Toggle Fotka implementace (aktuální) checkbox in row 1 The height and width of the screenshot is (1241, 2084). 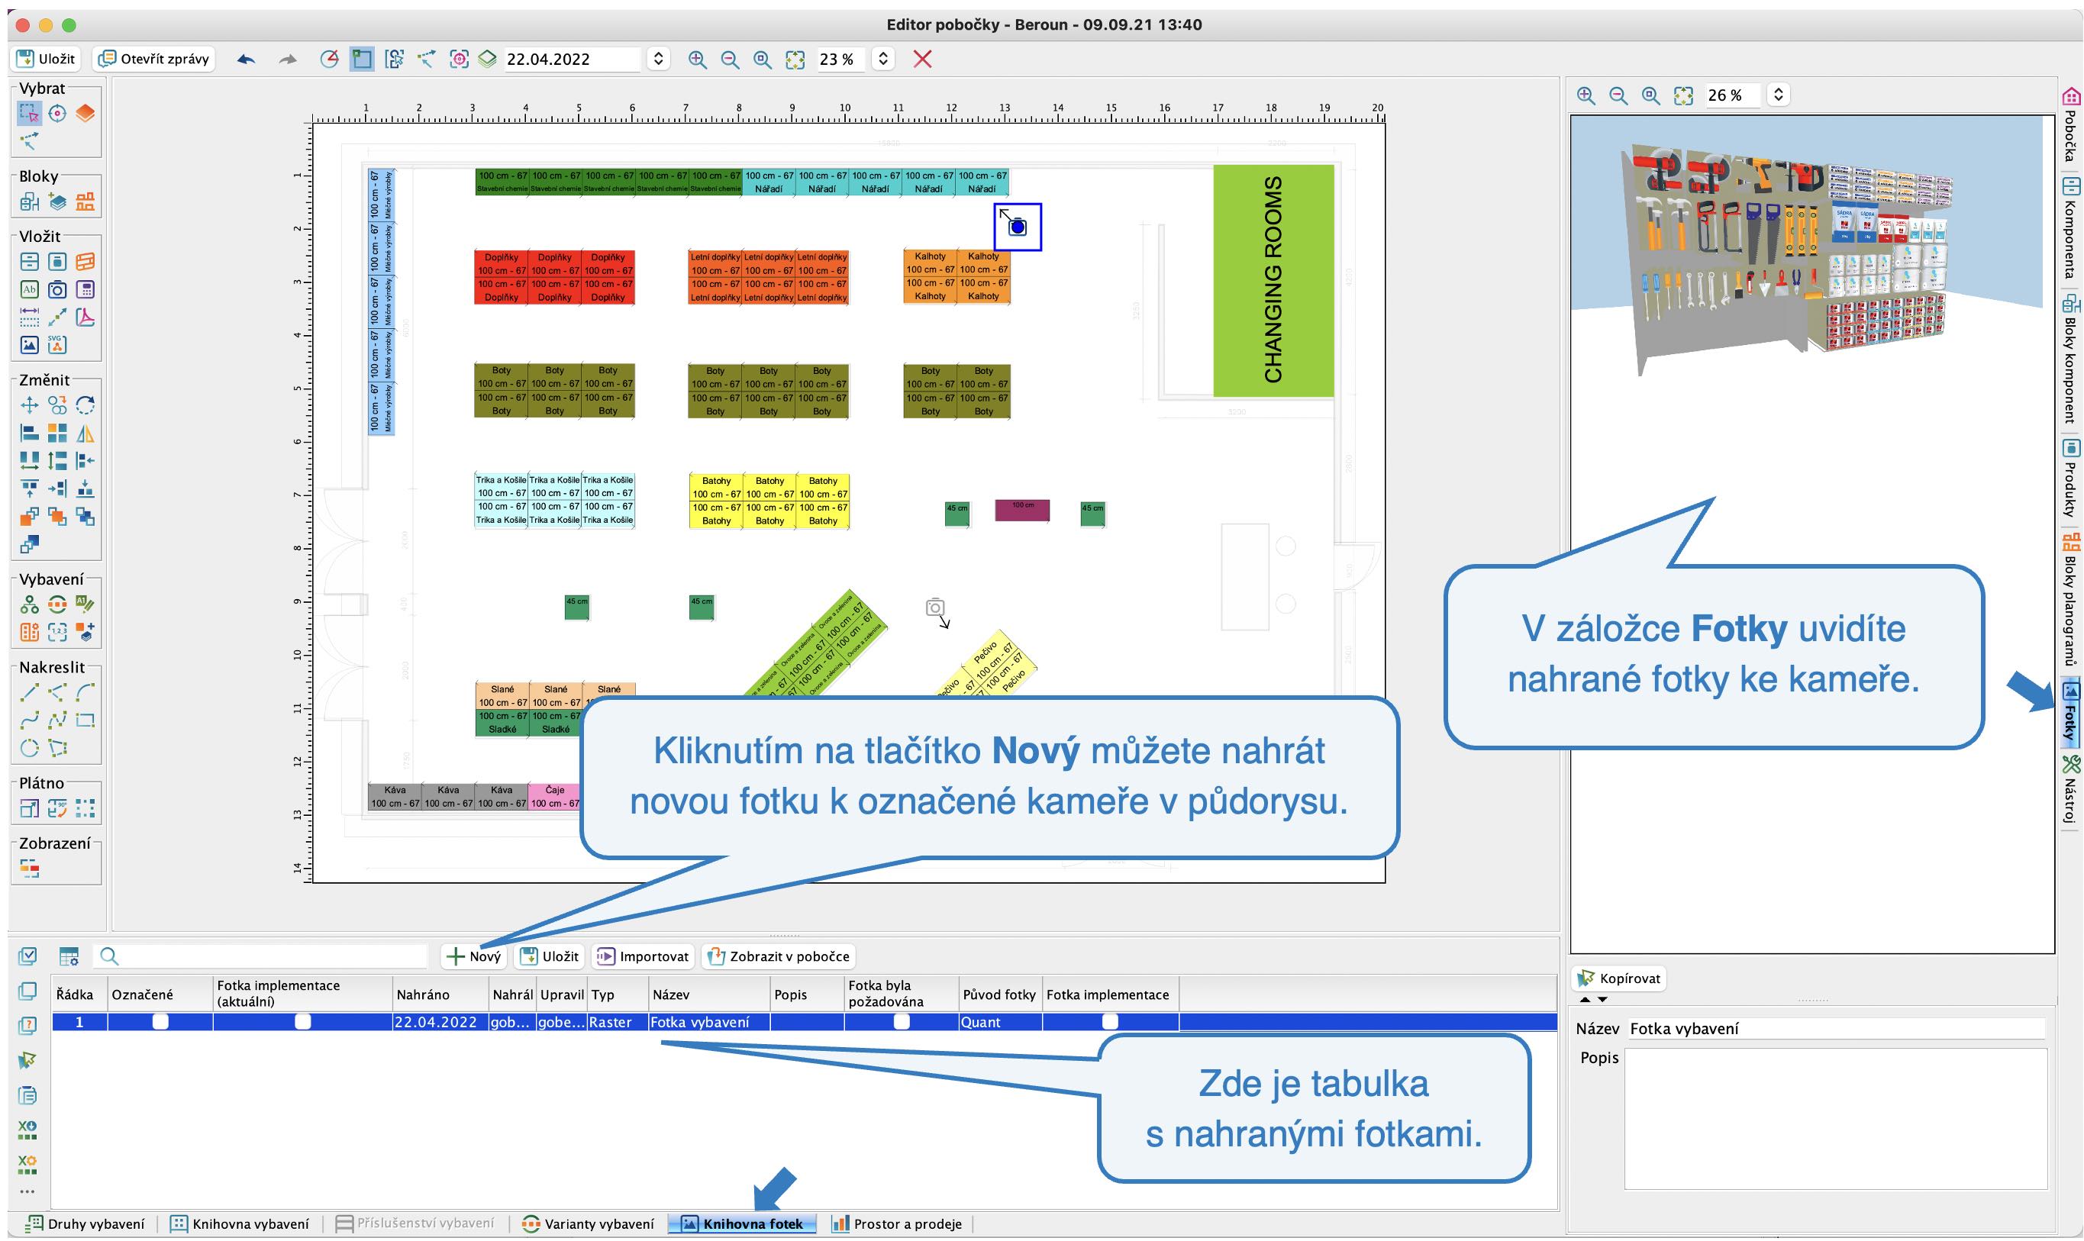303,1022
